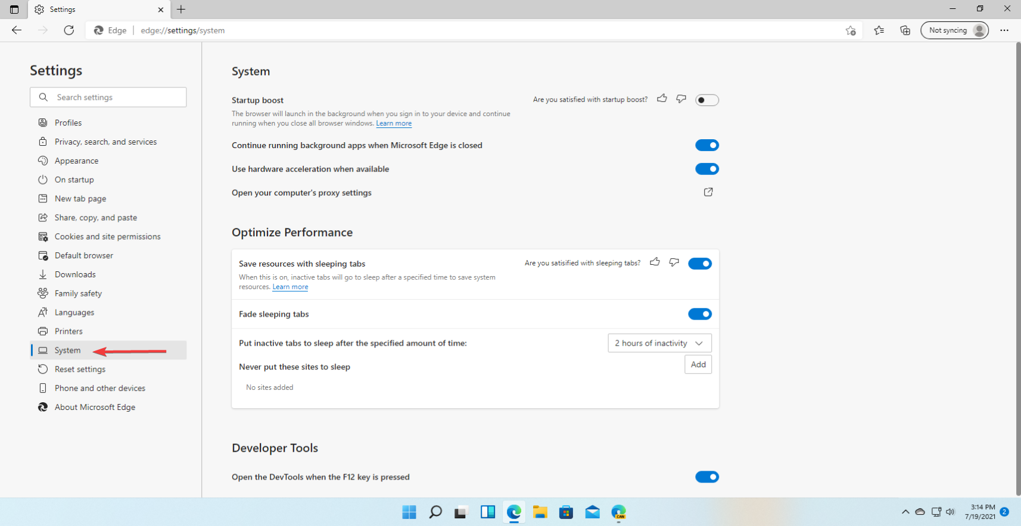Click Learn more under sleeping tabs
1021x526 pixels.
click(x=290, y=287)
